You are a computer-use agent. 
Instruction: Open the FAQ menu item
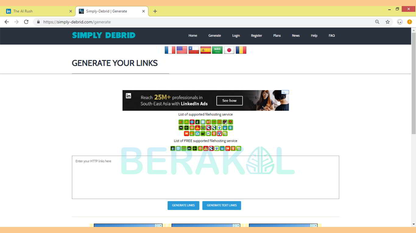click(332, 35)
